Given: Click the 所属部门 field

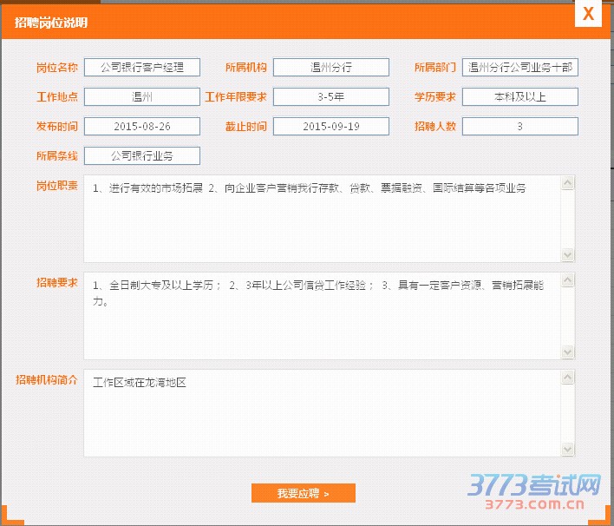Looking at the screenshot, I should coord(520,68).
